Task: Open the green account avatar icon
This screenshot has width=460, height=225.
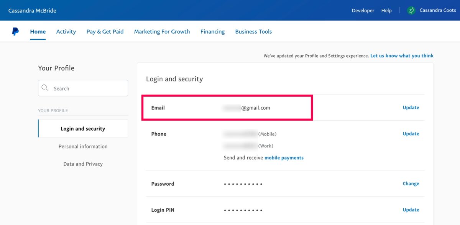Action: tap(411, 10)
